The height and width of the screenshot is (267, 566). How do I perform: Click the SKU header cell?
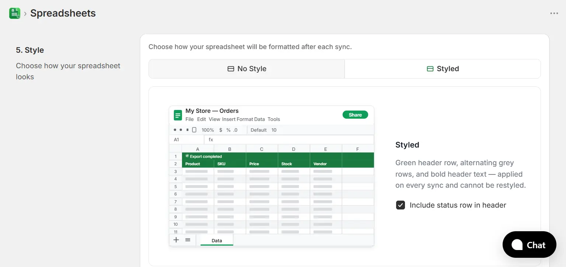(230, 164)
